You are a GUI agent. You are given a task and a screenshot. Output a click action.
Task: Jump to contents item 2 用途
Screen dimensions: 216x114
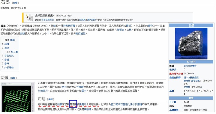pyautogui.click(x=7, y=48)
